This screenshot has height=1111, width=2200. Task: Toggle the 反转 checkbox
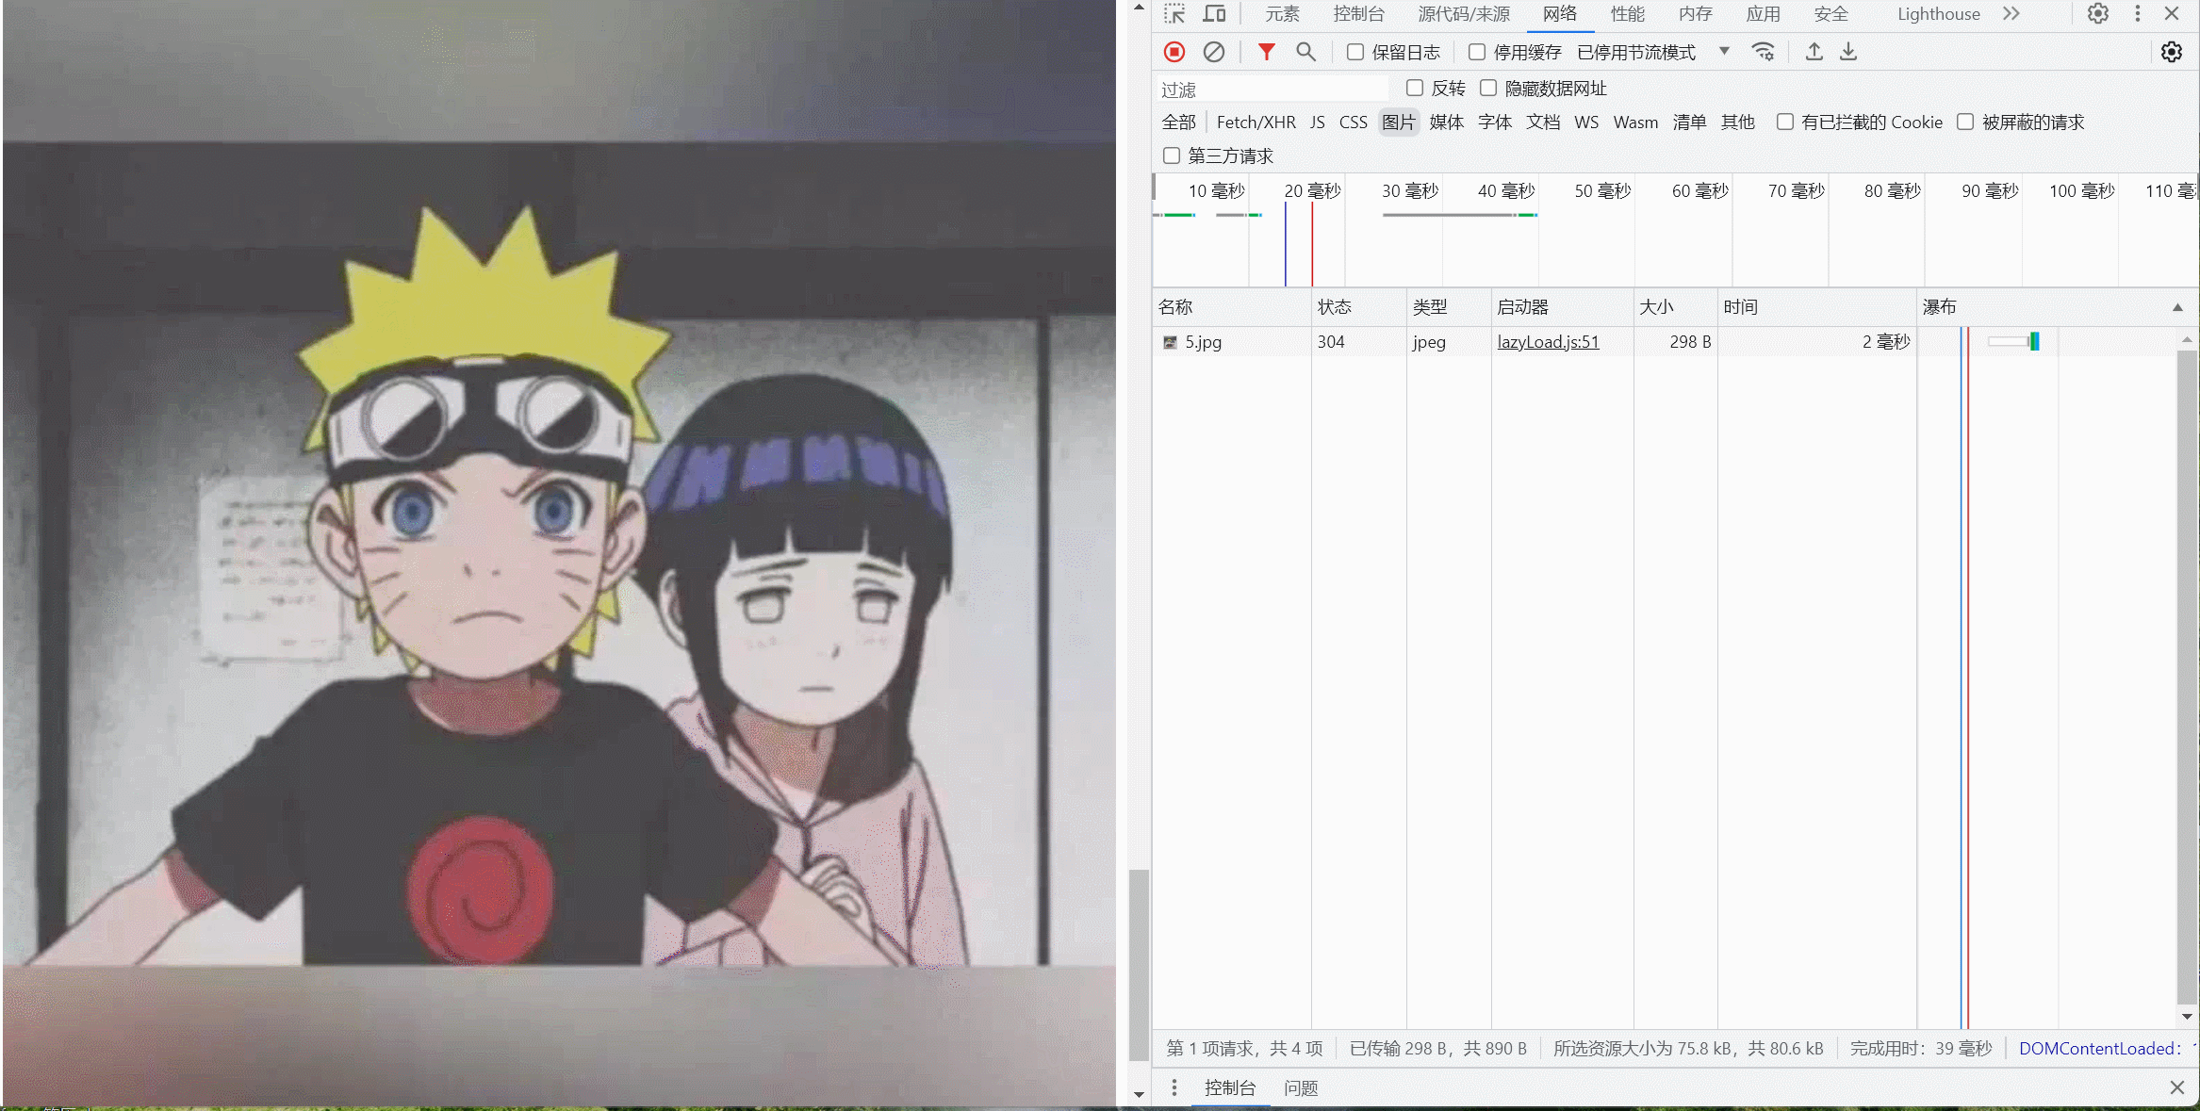[1415, 89]
